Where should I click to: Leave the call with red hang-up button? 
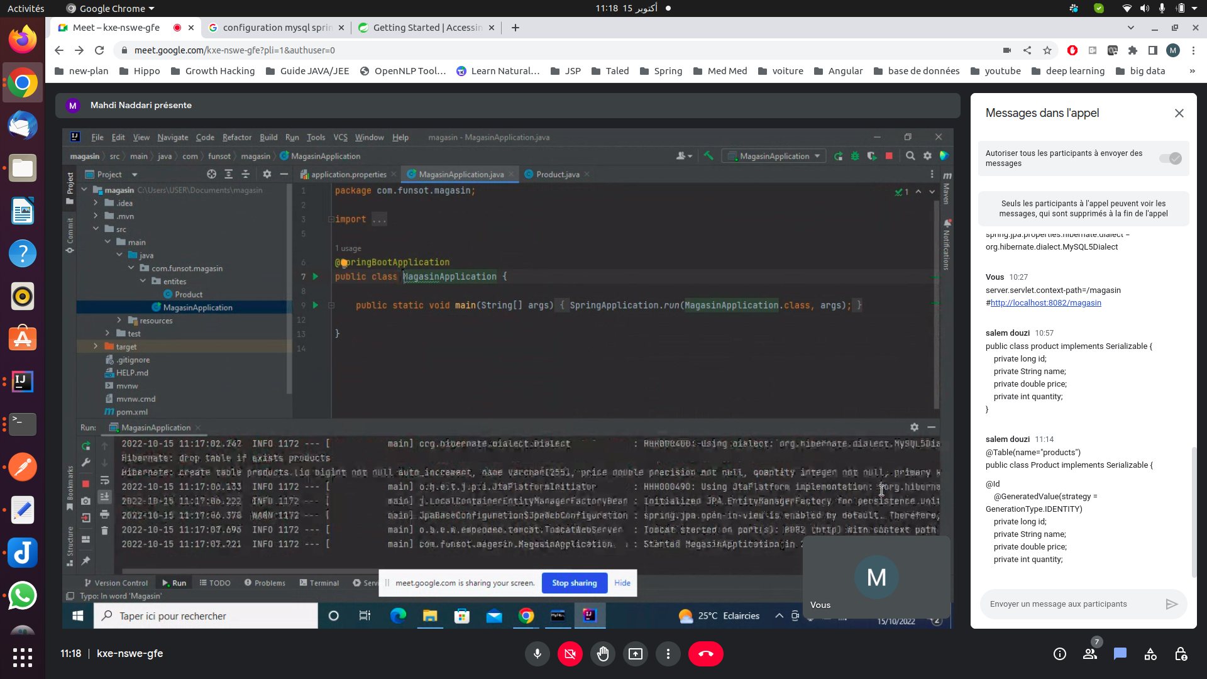click(x=706, y=654)
